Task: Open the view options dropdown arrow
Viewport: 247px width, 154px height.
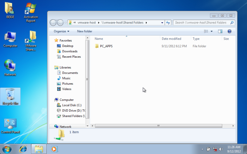Action: click(211, 31)
